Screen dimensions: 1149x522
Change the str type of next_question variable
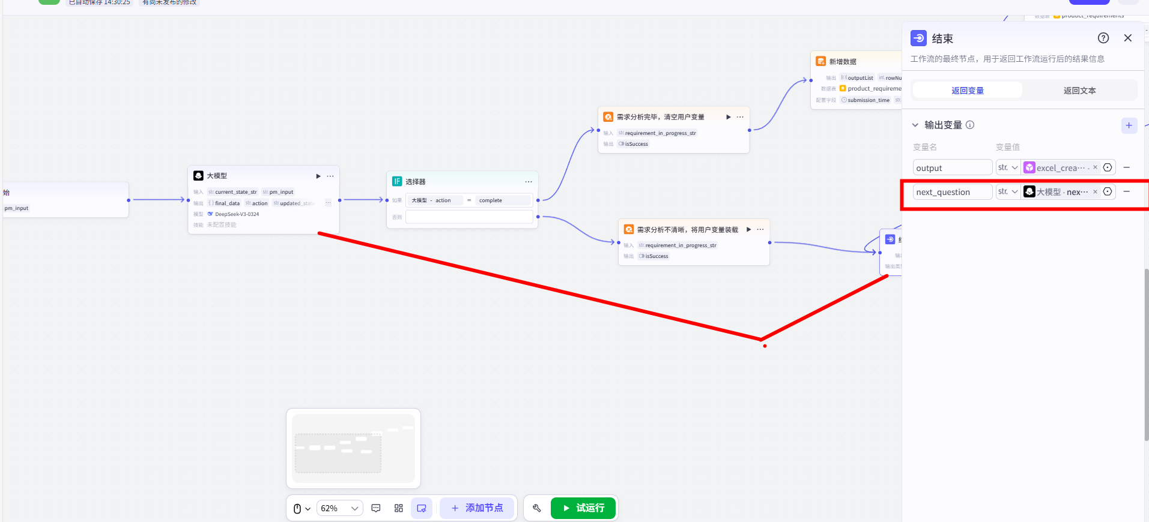pos(1008,191)
